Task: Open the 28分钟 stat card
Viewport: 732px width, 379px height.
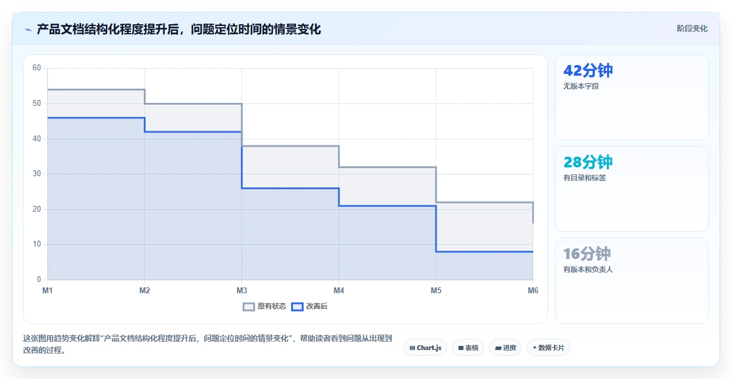Action: 632,189
